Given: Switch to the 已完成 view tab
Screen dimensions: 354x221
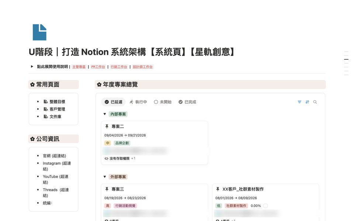Looking at the screenshot, I should pyautogui.click(x=187, y=102).
